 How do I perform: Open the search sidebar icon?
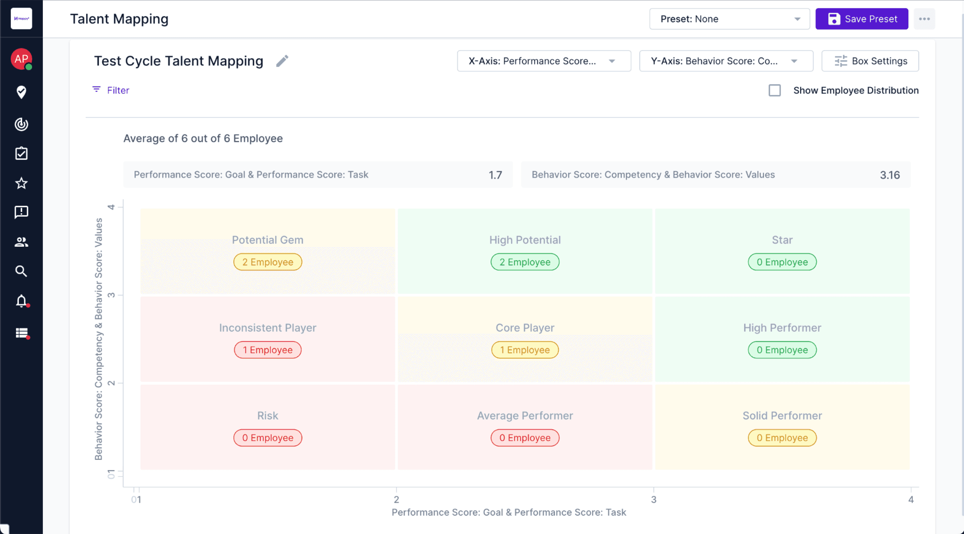(21, 271)
